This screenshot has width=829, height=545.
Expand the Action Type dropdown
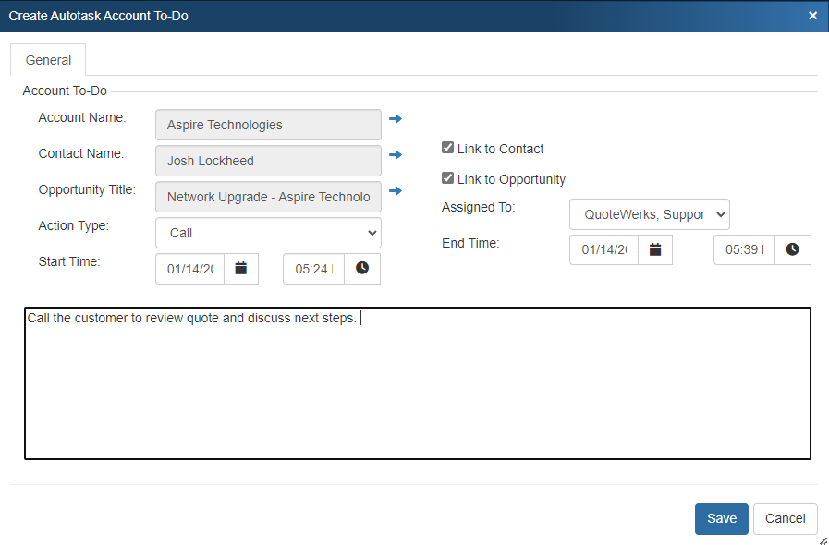[268, 233]
